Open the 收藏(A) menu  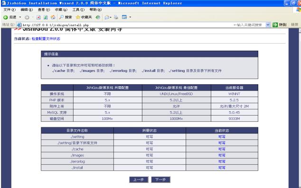point(61,9)
